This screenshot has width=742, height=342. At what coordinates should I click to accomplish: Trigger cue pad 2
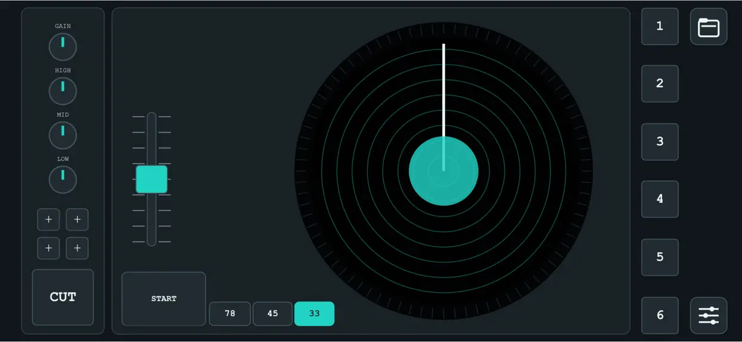(660, 84)
